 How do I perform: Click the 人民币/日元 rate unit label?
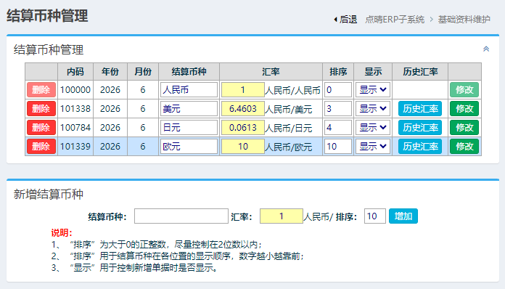click(x=289, y=129)
